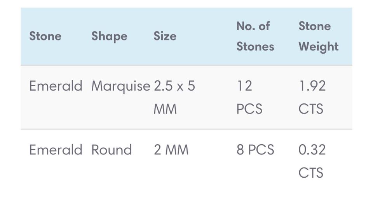Screen dimensions: 373x215
Task: Click the divider line between emerald rows
Action: (186, 129)
